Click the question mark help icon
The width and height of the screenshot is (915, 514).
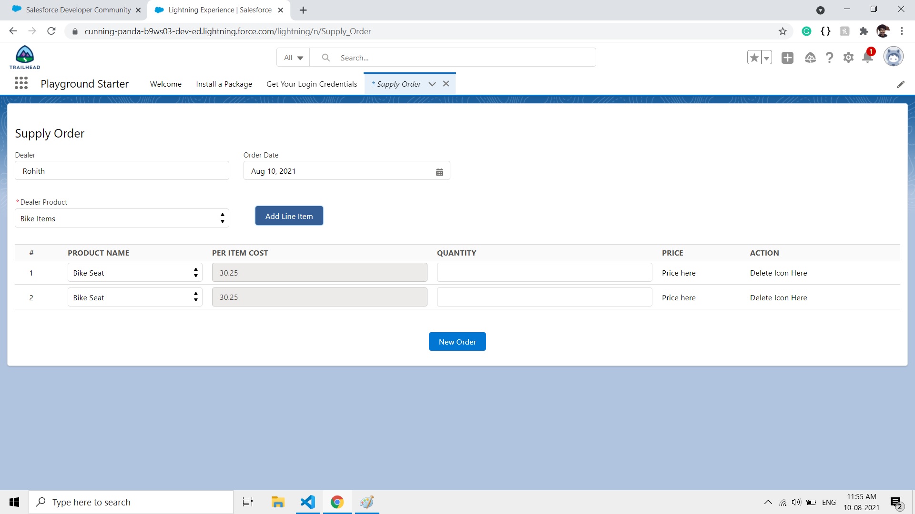[829, 57]
